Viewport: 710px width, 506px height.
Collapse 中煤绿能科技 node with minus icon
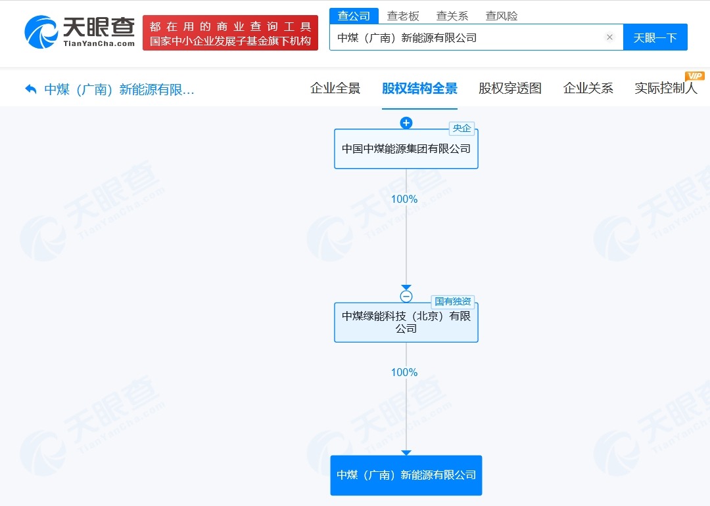tap(406, 296)
